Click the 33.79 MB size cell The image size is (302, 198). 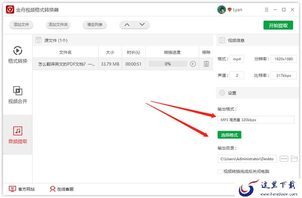coord(110,64)
